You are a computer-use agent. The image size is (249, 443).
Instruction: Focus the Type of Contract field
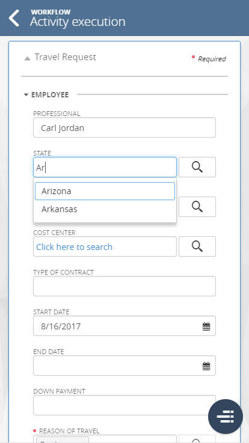coord(124,286)
